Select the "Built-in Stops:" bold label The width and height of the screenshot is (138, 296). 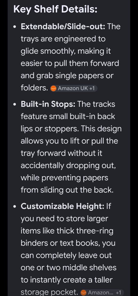(x=48, y=104)
